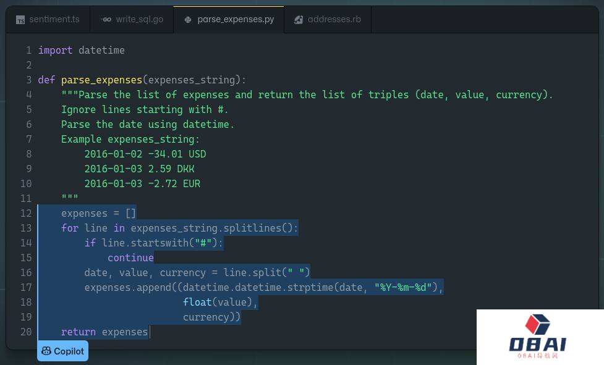The height and width of the screenshot is (365, 604).
Task: Click the 'continue' keyword on line 15
Action: click(x=130, y=258)
